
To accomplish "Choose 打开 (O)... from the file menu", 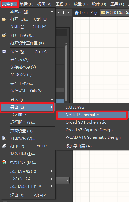I will pos(28,19).
